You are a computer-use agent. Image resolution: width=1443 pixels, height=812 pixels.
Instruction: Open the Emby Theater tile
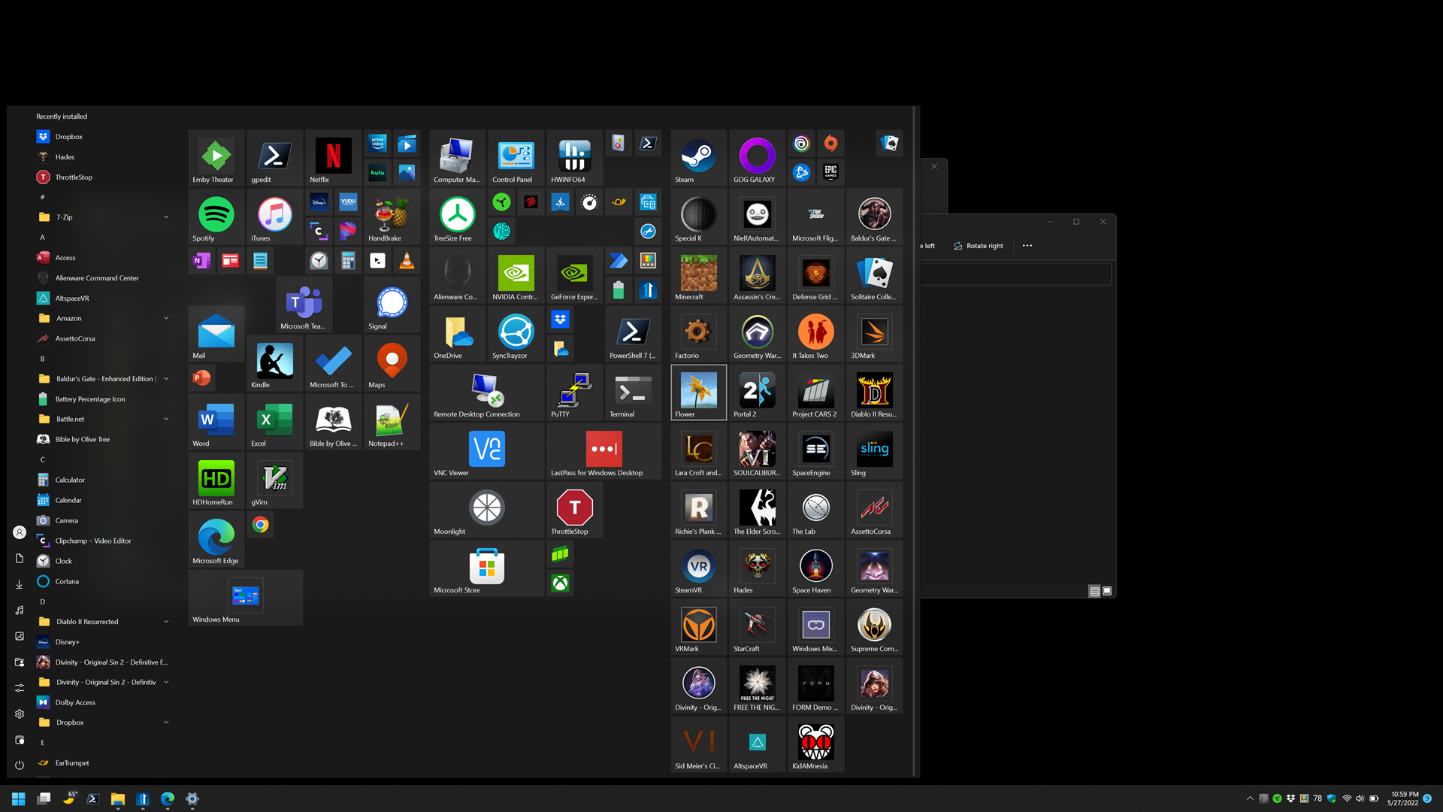(216, 157)
